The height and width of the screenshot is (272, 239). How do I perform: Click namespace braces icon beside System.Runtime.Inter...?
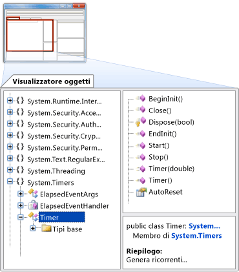tap(20, 101)
